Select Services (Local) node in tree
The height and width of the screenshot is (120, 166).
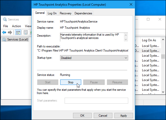[x=18, y=39]
